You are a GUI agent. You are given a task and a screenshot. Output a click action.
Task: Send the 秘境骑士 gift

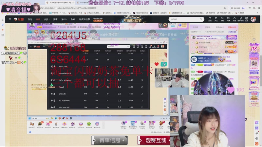point(152,125)
